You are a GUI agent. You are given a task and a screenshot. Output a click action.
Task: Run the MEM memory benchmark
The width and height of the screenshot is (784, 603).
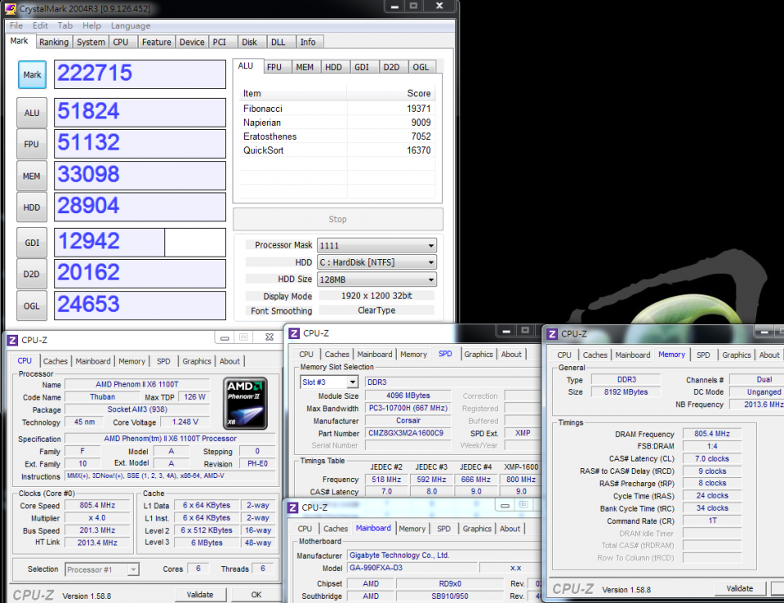coord(31,175)
